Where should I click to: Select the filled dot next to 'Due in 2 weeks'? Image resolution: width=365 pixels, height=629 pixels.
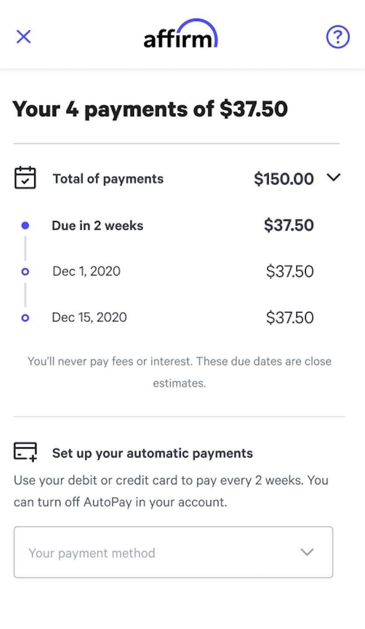[25, 225]
